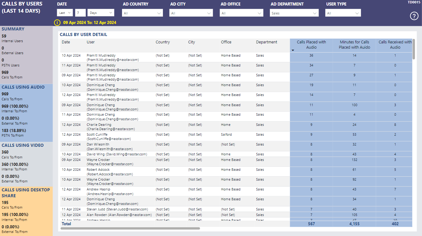Click the 59 Internal Users summary value
422x236 pixels.
(x=4, y=36)
